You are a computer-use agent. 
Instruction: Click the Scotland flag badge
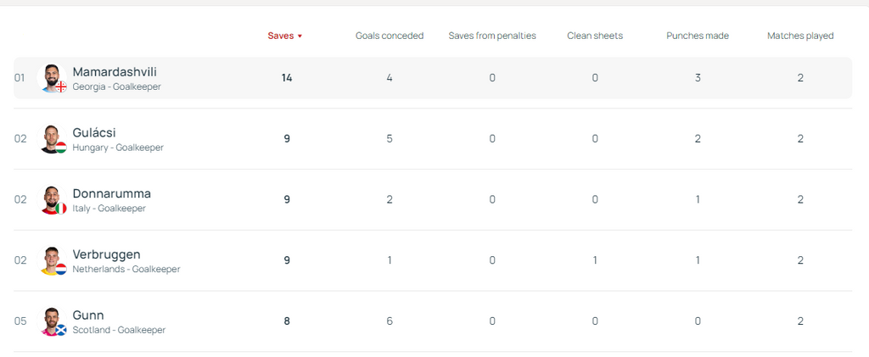click(61, 331)
